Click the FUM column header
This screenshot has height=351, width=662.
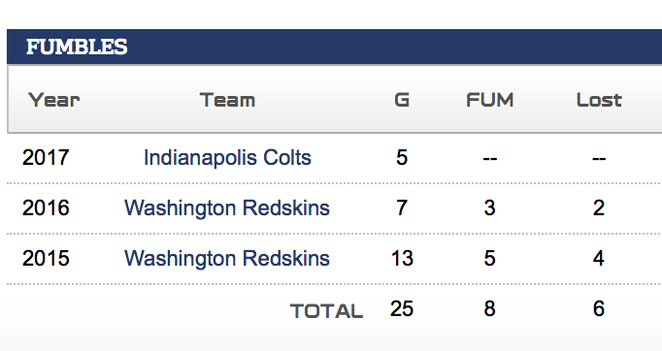pyautogui.click(x=490, y=101)
